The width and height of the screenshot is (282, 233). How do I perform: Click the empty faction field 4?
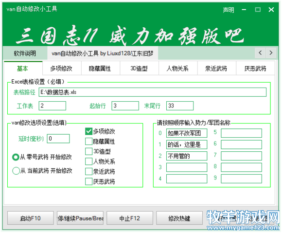(187, 179)
